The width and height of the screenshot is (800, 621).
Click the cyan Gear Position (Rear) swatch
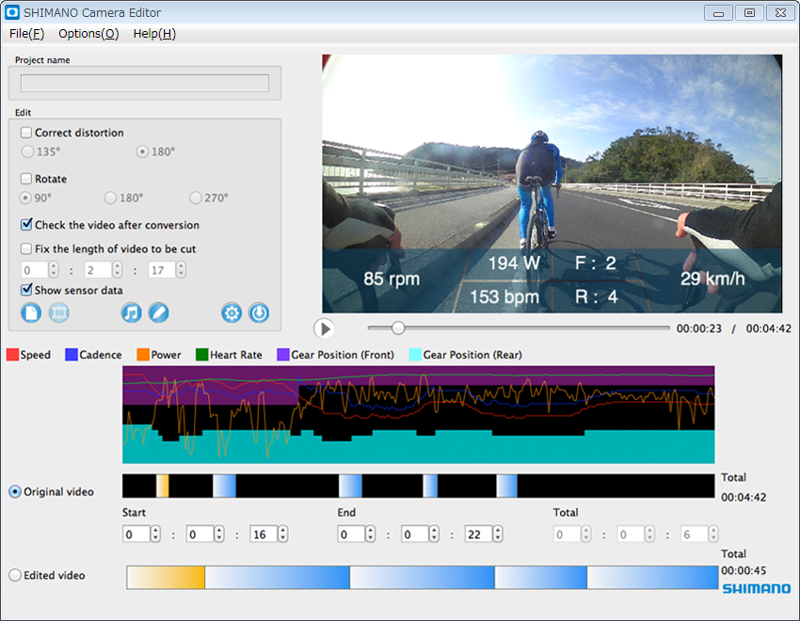pyautogui.click(x=415, y=355)
